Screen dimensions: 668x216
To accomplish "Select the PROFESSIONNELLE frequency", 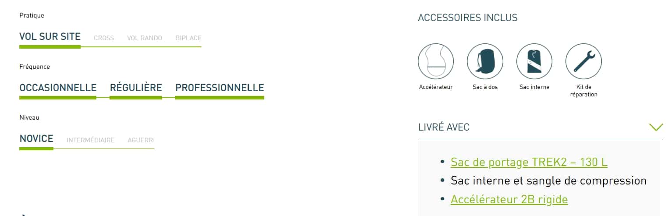I will click(x=219, y=88).
